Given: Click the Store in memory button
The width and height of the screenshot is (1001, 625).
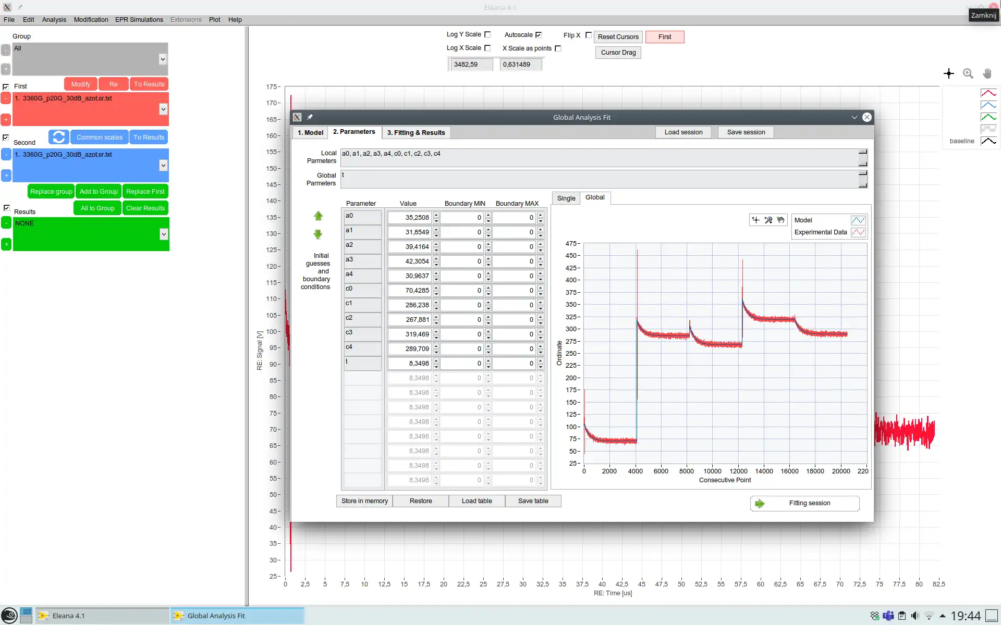Looking at the screenshot, I should pyautogui.click(x=364, y=501).
